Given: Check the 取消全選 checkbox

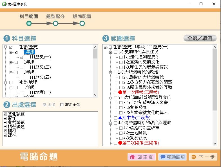Looking at the screenshot, I should [x=62, y=105].
